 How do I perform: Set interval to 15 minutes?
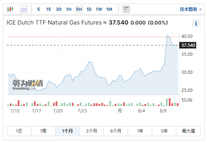tap(48, 9)
